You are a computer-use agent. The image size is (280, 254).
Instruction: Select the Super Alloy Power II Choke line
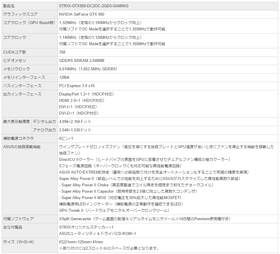[x=137, y=185]
